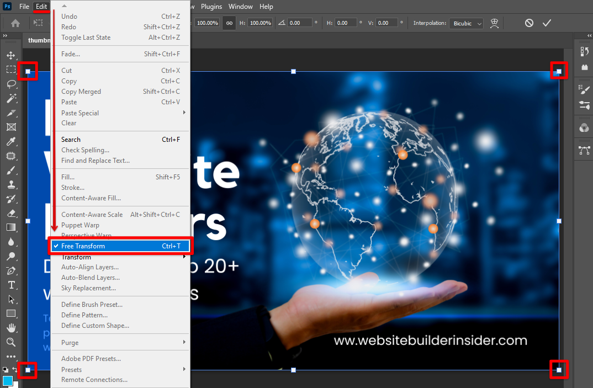
Task: Cancel the transform in options bar
Action: click(x=529, y=23)
